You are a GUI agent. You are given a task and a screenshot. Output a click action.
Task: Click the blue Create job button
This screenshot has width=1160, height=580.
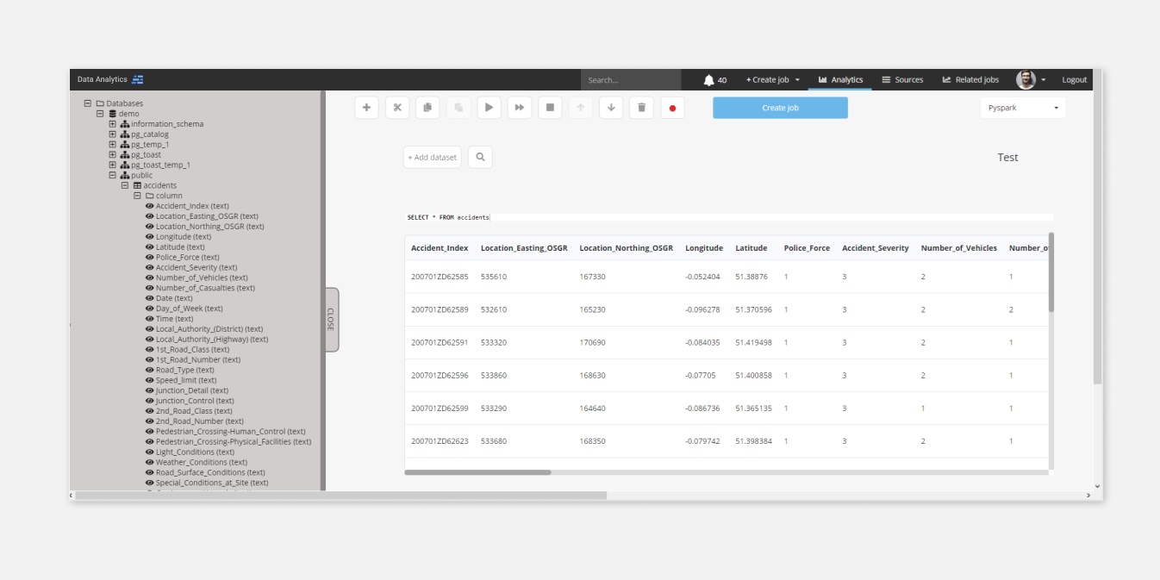click(x=780, y=108)
